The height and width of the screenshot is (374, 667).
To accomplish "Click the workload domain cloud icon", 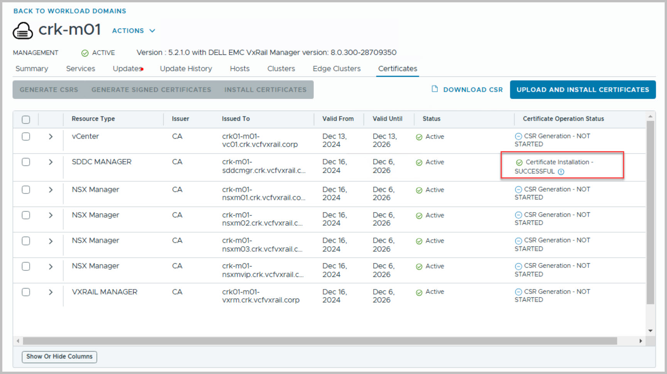I will pos(23,31).
